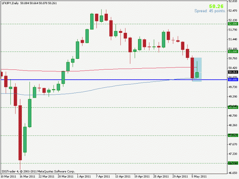Click the LFXJPY,Daily chart title text

coord(10,3)
